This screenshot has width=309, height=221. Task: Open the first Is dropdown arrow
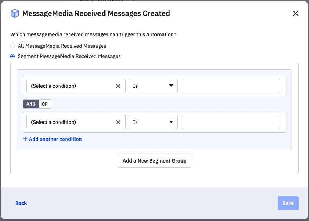click(171, 86)
